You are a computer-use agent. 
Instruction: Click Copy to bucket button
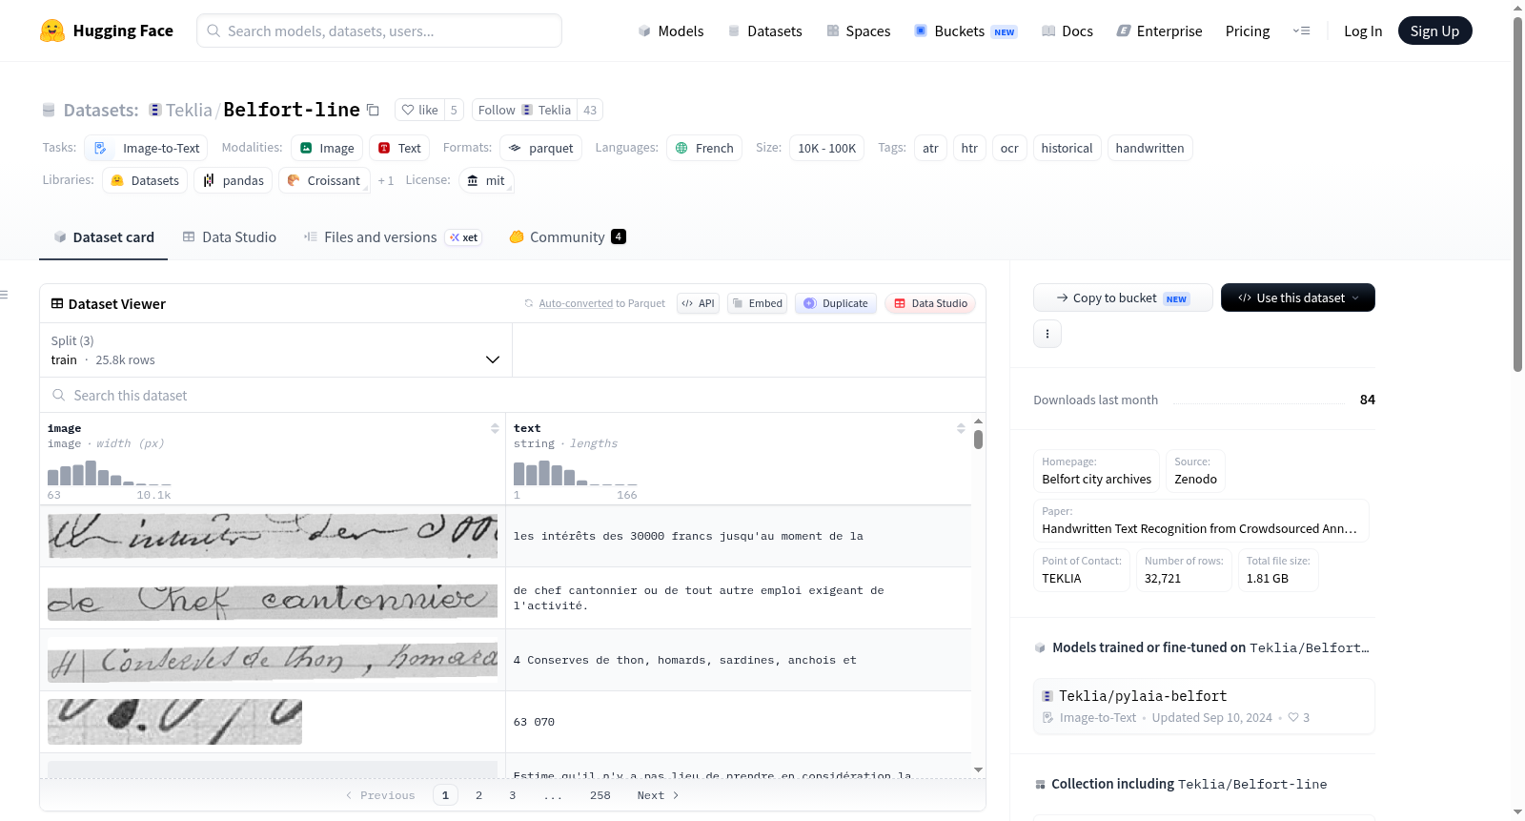pos(1123,298)
